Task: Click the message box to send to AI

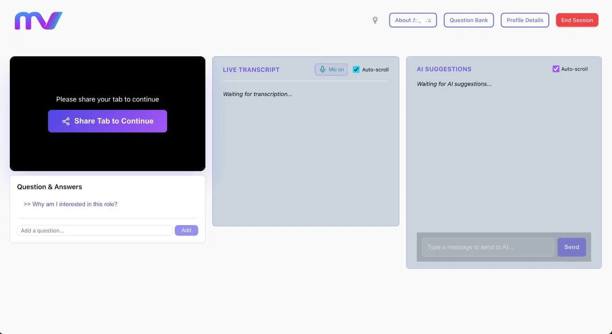Action: point(487,247)
